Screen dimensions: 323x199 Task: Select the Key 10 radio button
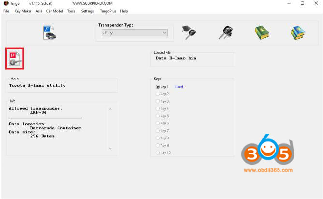pyautogui.click(x=158, y=153)
